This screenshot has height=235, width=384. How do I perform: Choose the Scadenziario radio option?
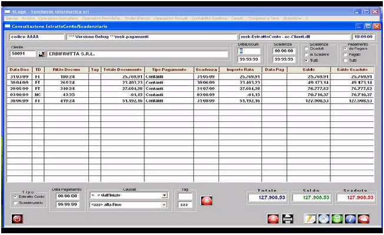pos(15,203)
